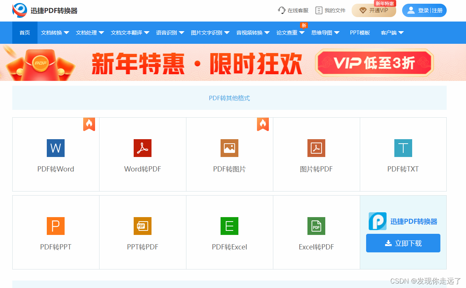The height and width of the screenshot is (288, 466).
Task: Click the PDF转Word label text
Action: tap(56, 169)
